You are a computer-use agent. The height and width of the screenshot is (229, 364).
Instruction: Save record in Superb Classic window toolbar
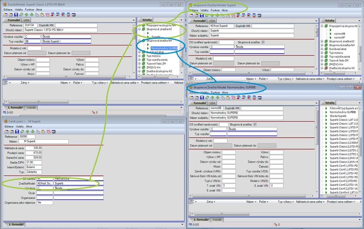16,15
